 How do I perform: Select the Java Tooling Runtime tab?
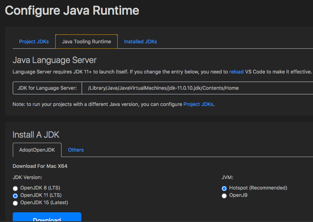[x=86, y=42]
